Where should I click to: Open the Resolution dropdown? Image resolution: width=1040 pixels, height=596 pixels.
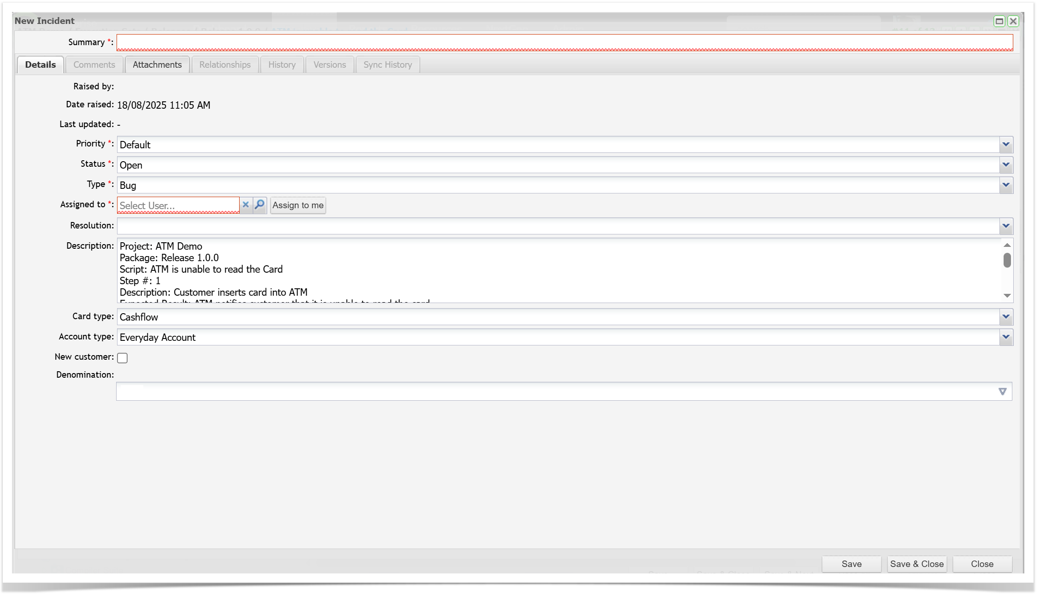[x=1005, y=226]
